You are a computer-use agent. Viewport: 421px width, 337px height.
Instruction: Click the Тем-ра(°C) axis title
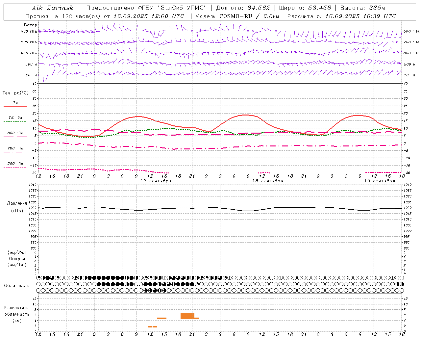[15, 93]
